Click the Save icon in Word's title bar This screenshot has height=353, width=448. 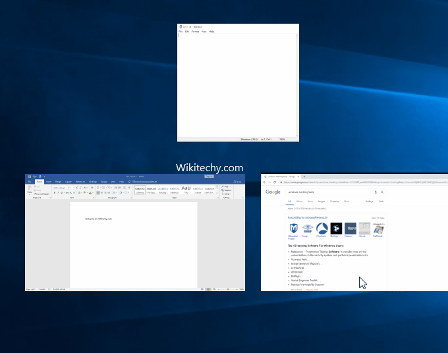click(30, 176)
